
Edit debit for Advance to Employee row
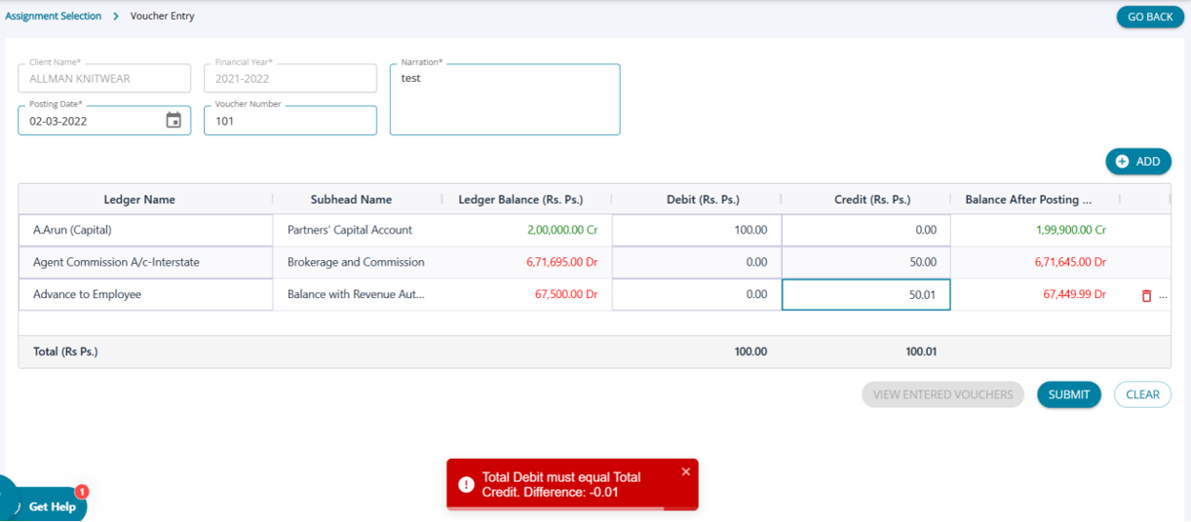697,295
